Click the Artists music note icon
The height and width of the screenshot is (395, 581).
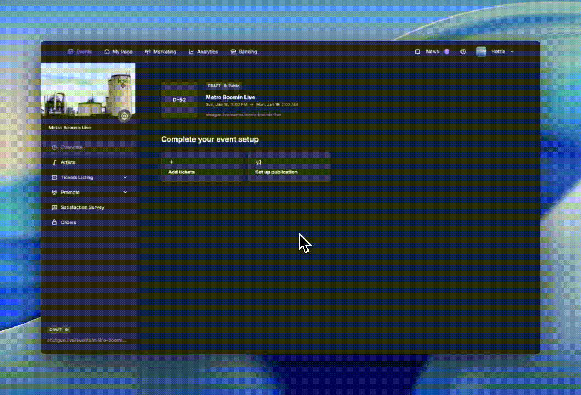click(54, 162)
